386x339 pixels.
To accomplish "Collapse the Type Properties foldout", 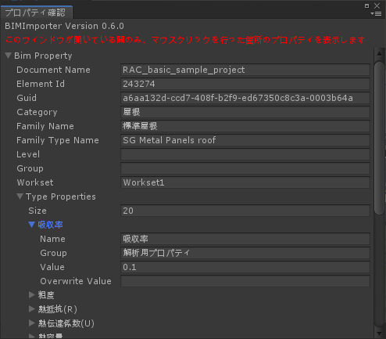I will pyautogui.click(x=20, y=197).
